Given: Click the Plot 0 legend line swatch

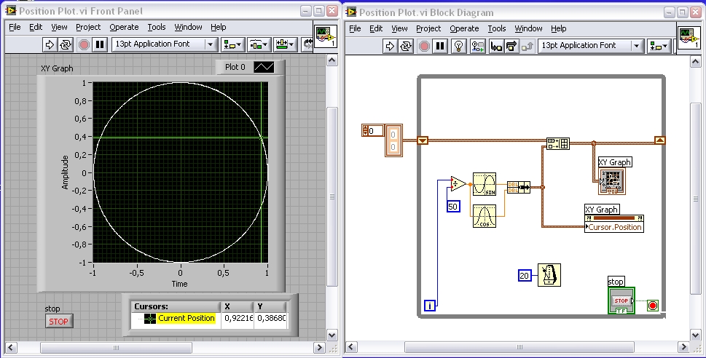Looking at the screenshot, I should click(264, 67).
